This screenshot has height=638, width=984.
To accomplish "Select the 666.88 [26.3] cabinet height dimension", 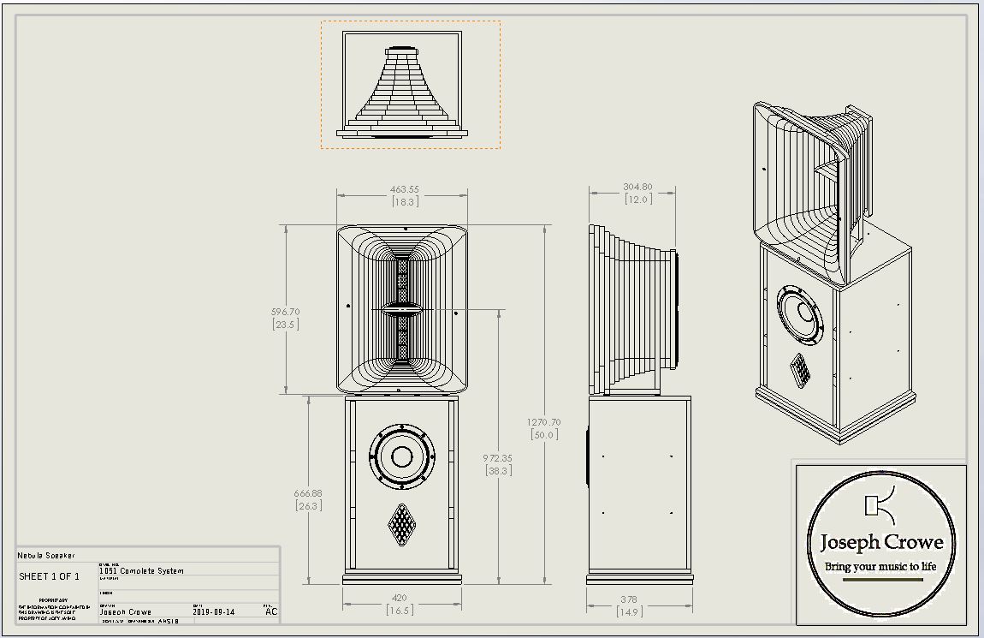I will coord(308,499).
